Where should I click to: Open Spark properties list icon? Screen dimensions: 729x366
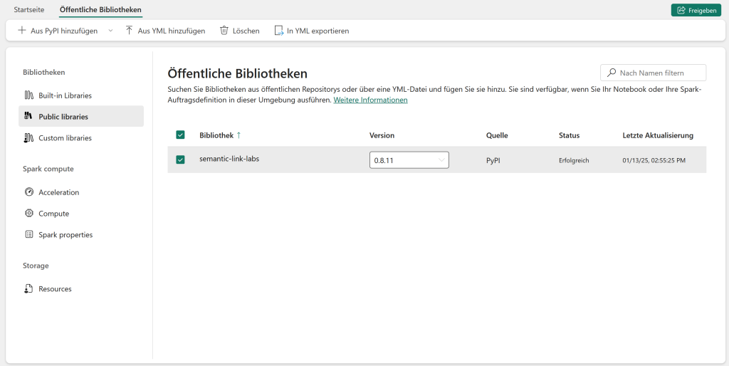coord(28,235)
